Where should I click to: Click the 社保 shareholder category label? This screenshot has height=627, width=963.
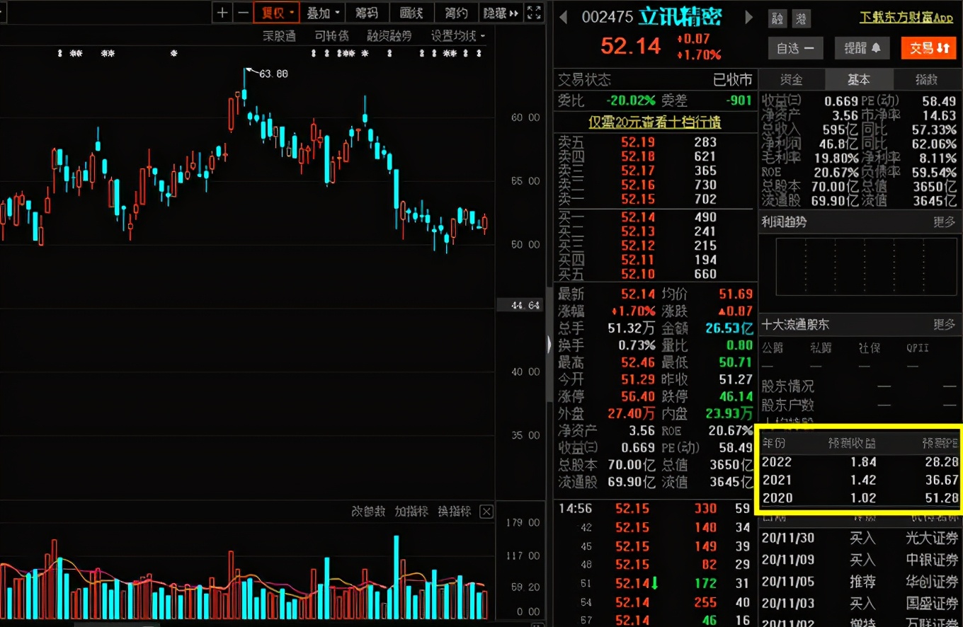[869, 348]
